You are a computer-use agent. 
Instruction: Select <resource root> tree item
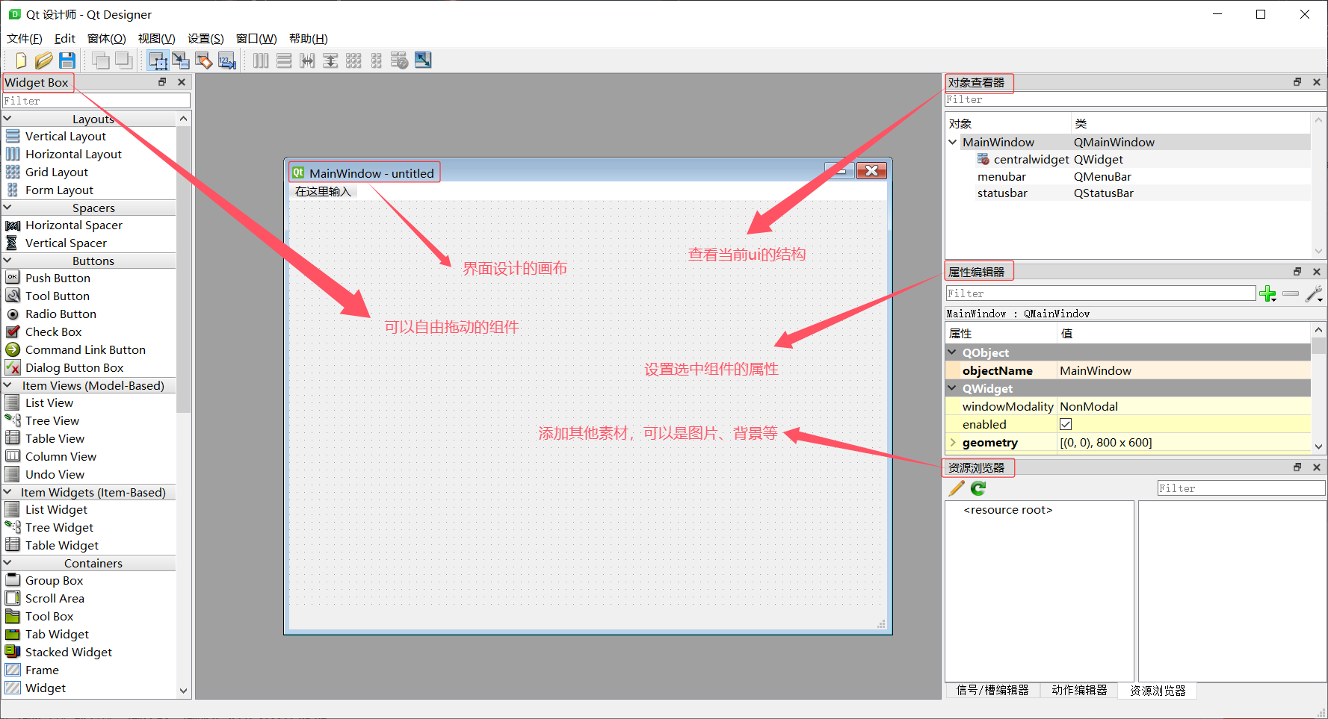pyautogui.click(x=1007, y=510)
